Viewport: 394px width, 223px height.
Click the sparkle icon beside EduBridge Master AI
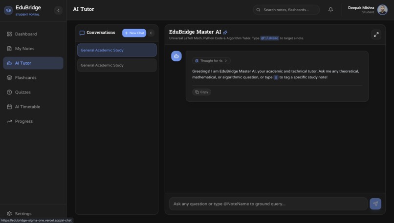tap(225, 32)
